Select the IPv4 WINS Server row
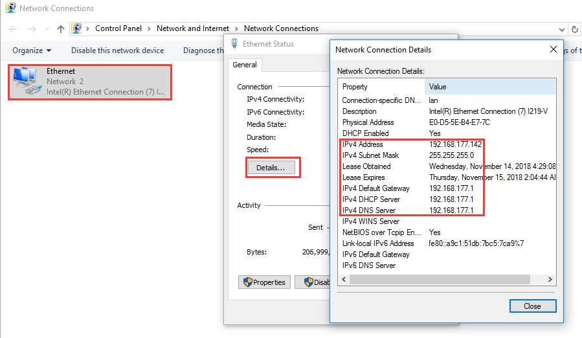 447,221
